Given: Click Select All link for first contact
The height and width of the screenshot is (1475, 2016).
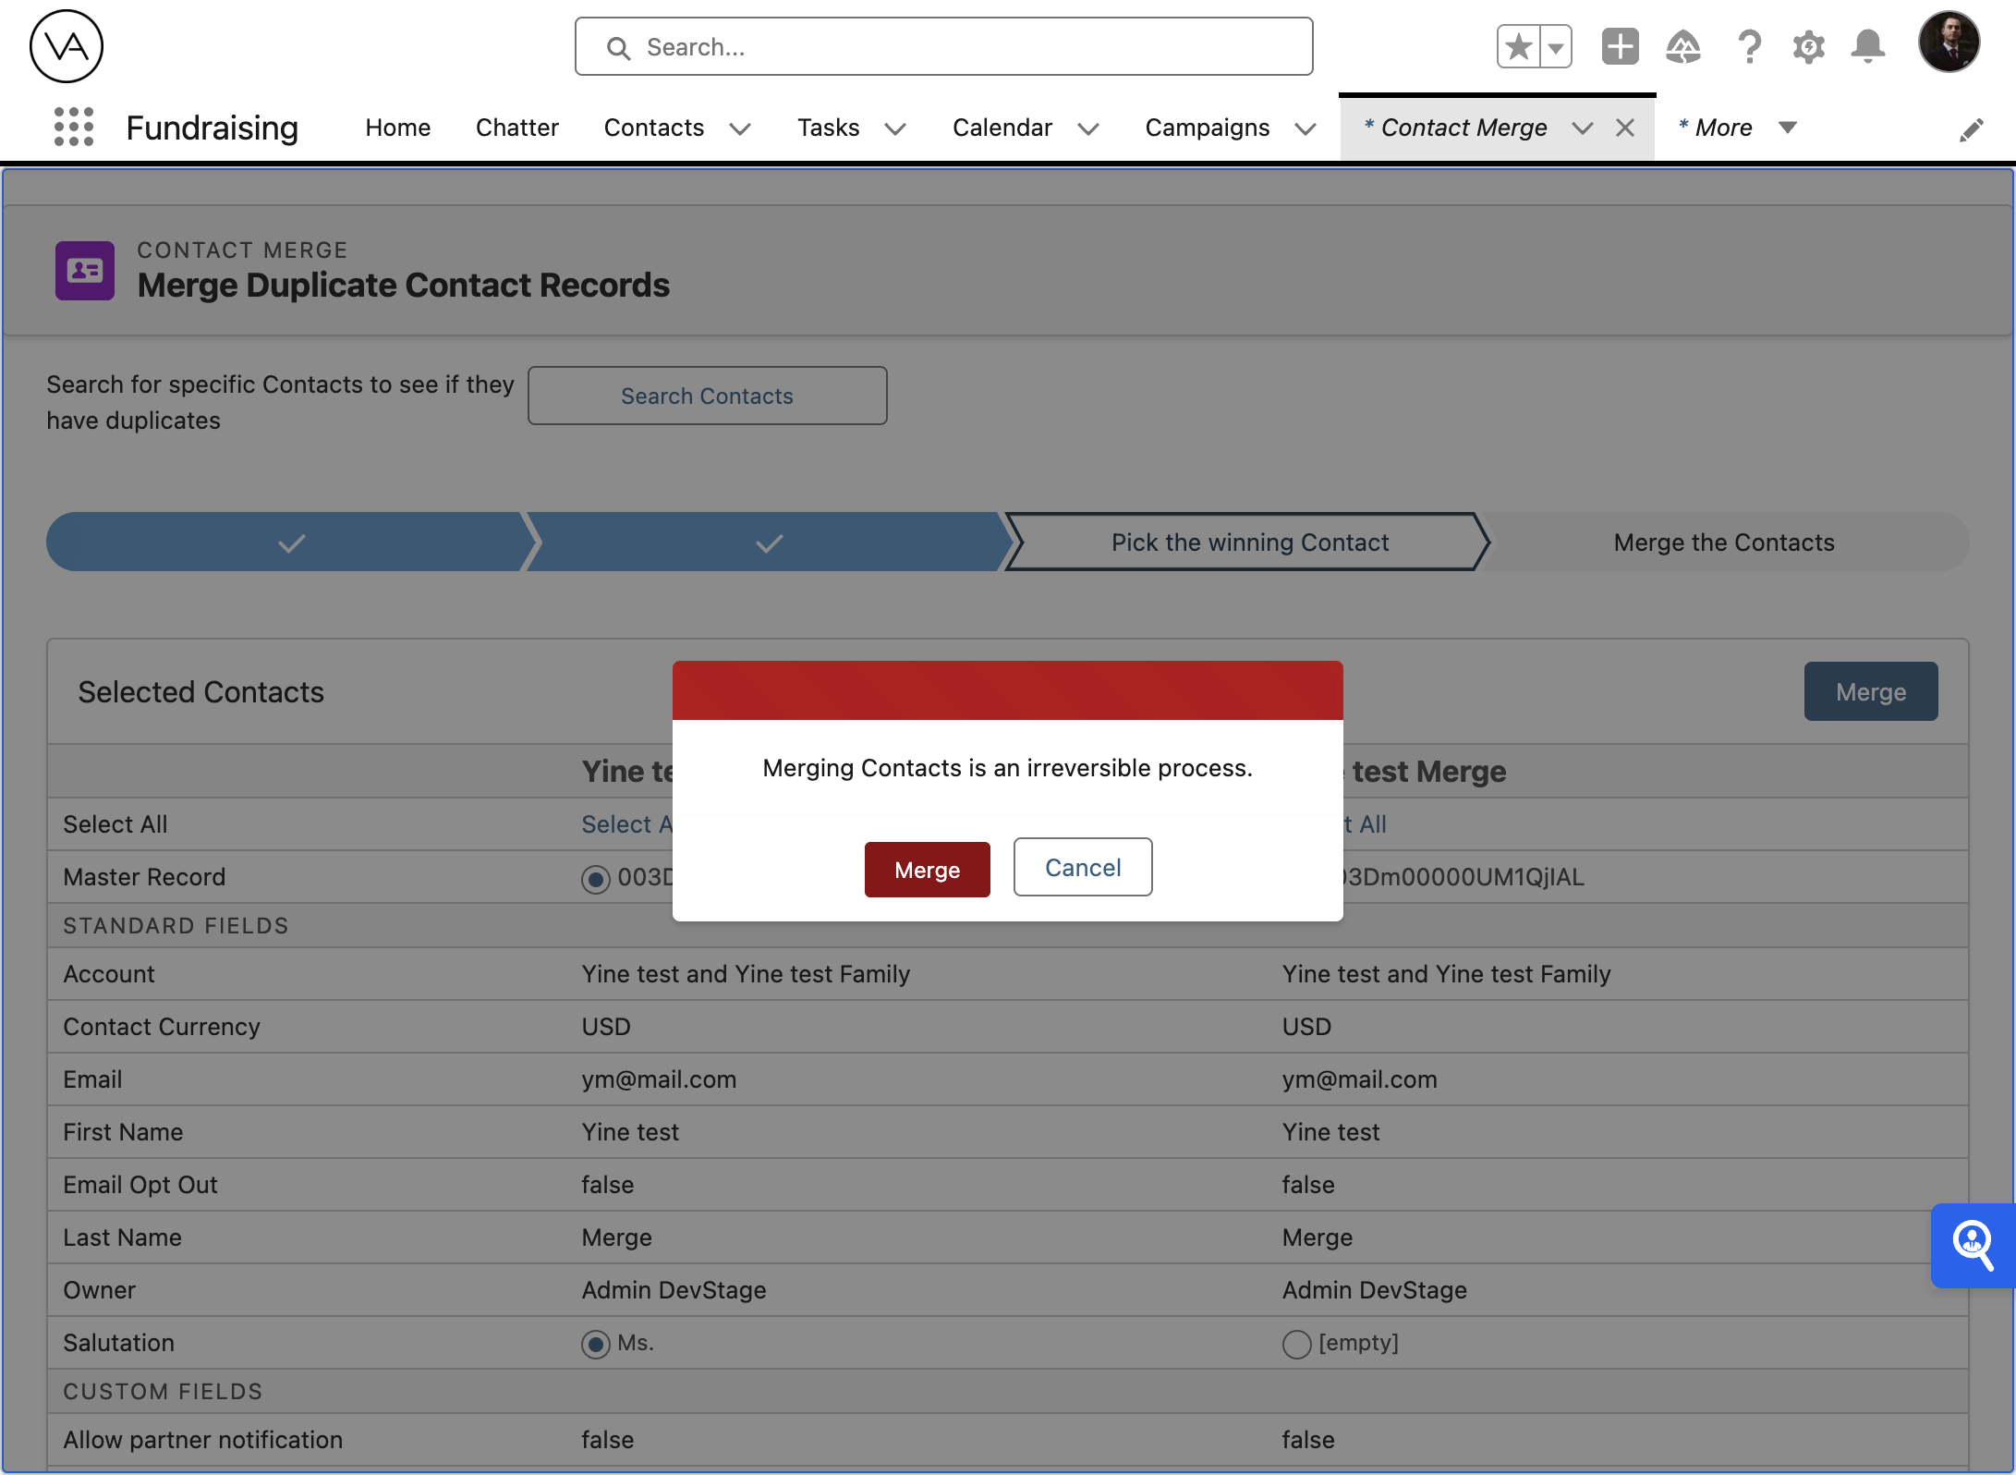Looking at the screenshot, I should pyautogui.click(x=627, y=824).
